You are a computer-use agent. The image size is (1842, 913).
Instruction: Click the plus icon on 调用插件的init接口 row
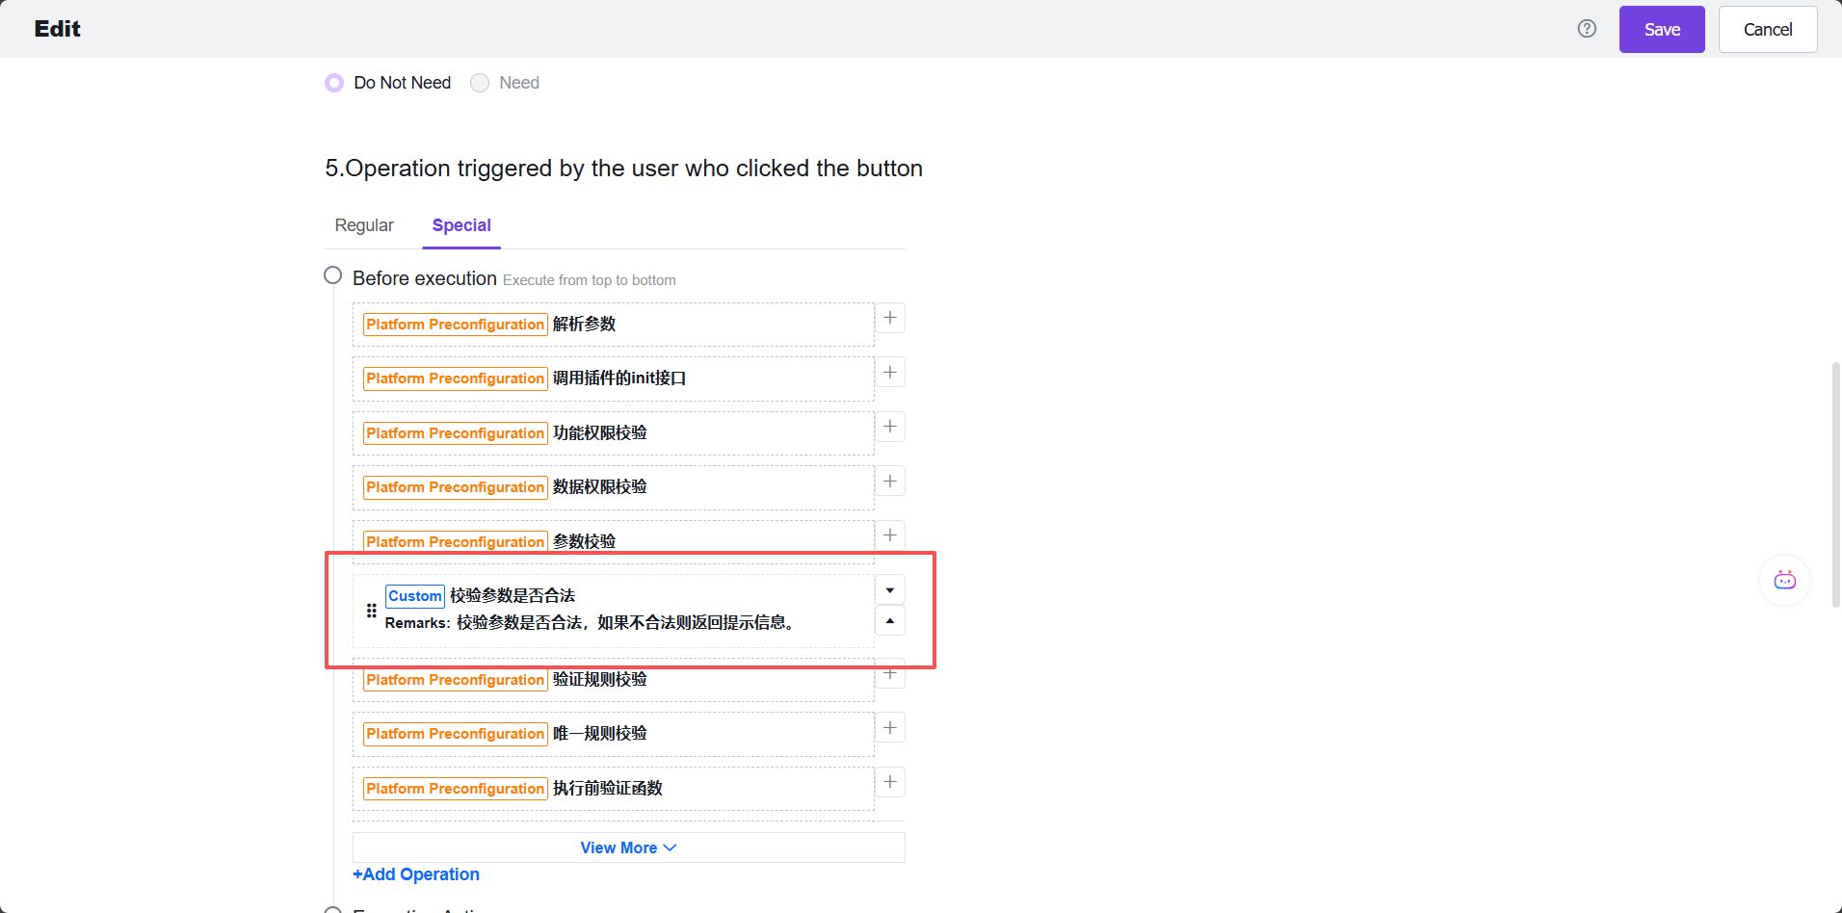[x=889, y=371]
